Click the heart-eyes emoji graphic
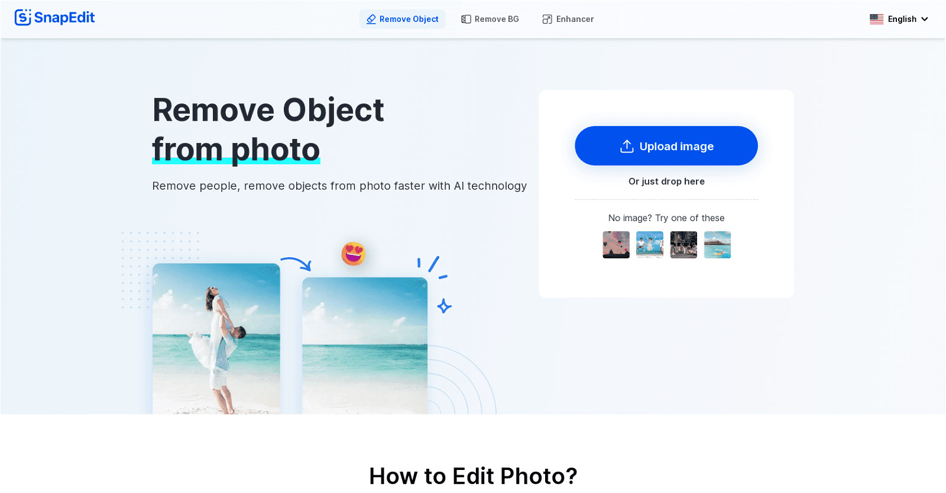 353,254
